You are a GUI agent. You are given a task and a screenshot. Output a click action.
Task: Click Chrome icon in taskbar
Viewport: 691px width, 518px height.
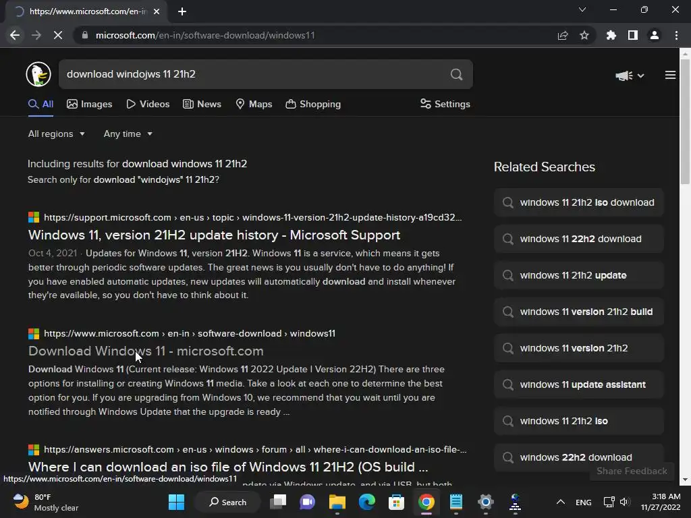[x=426, y=502]
